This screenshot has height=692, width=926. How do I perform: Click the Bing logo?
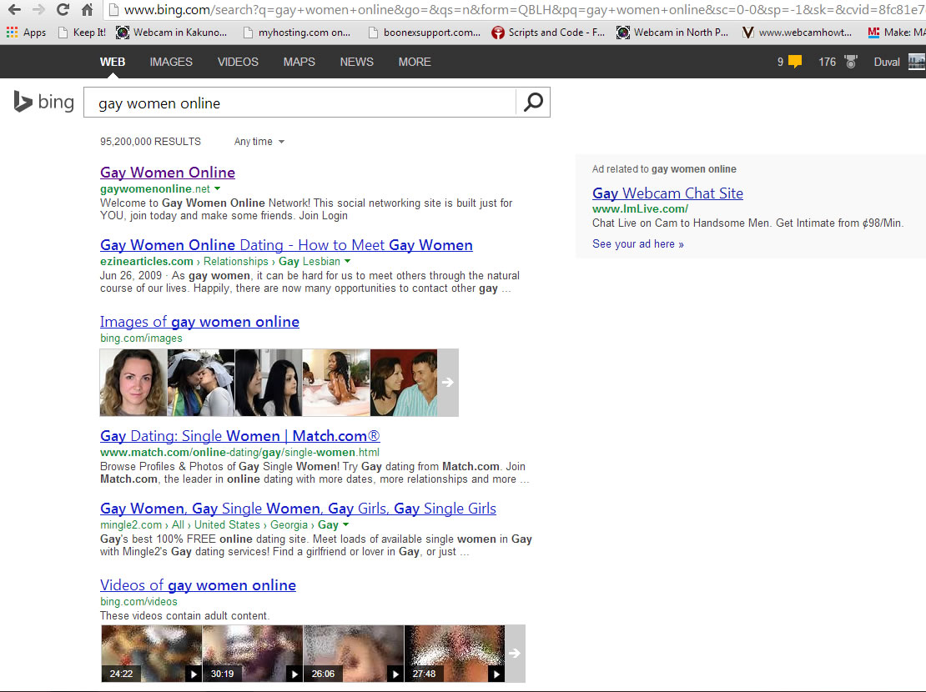pos(43,103)
